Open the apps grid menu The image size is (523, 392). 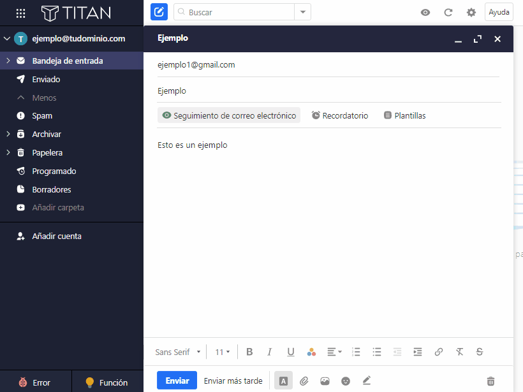pos(20,13)
